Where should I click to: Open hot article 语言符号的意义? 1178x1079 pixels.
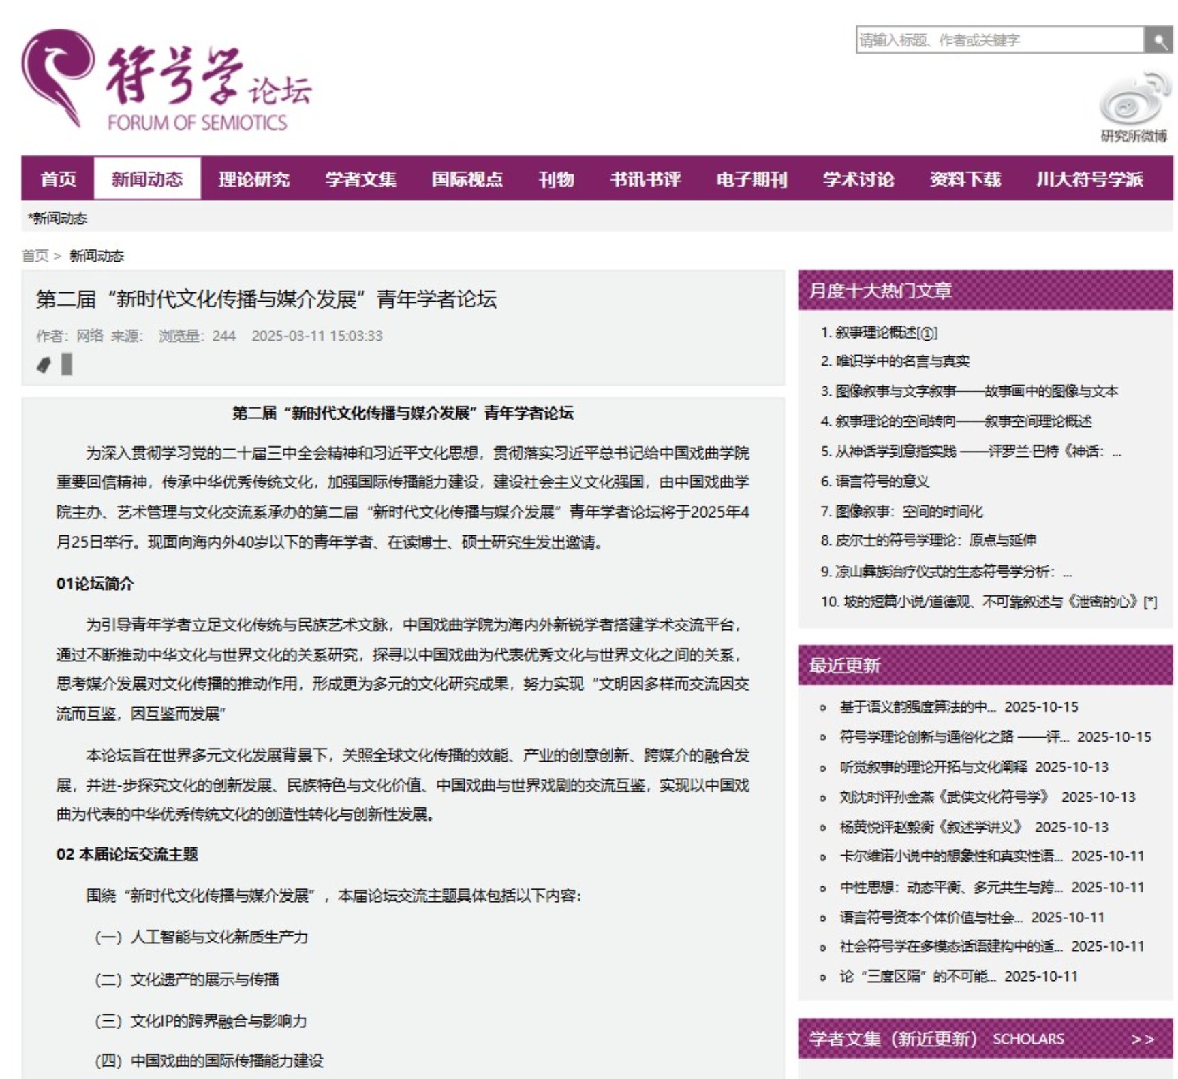882,482
